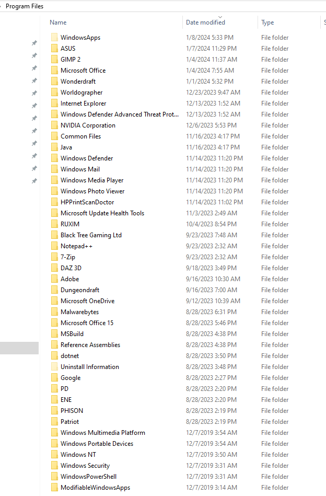This screenshot has height=496, width=326.
Task: Click the PHISON folder icon
Action: coord(54,411)
